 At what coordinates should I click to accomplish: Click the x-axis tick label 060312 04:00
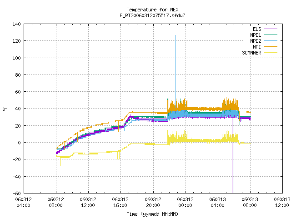pyautogui.click(x=23, y=203)
